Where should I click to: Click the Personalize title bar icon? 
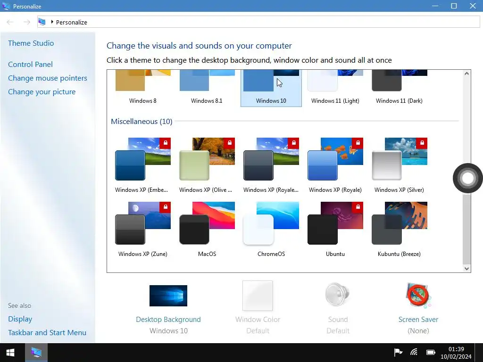(x=6, y=6)
